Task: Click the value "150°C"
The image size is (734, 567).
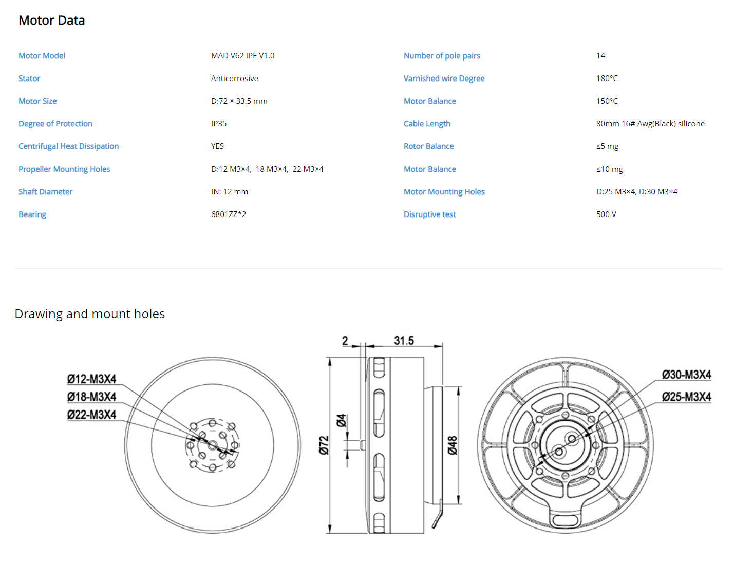Action: pyautogui.click(x=607, y=101)
